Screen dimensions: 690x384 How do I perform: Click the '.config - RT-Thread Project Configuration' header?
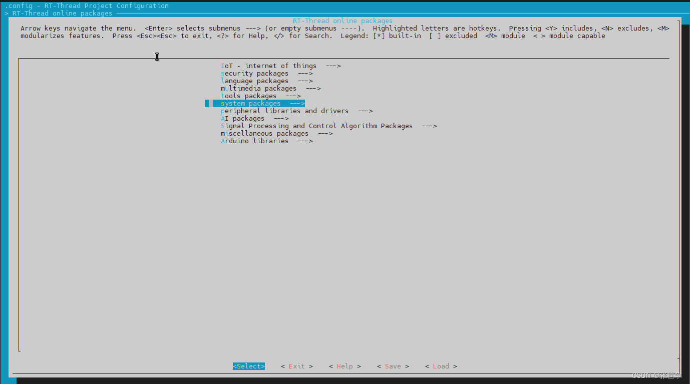tap(87, 6)
